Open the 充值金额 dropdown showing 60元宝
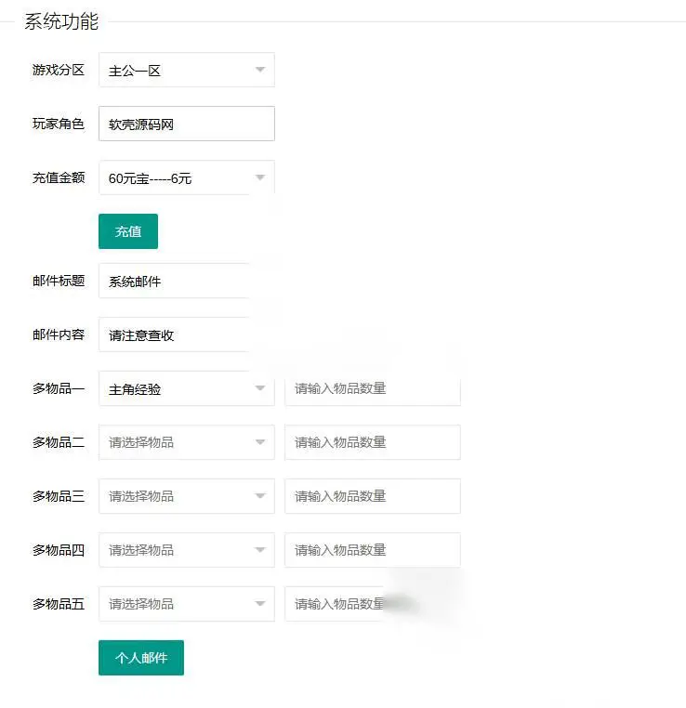Image resolution: width=686 pixels, height=708 pixels. pos(187,177)
